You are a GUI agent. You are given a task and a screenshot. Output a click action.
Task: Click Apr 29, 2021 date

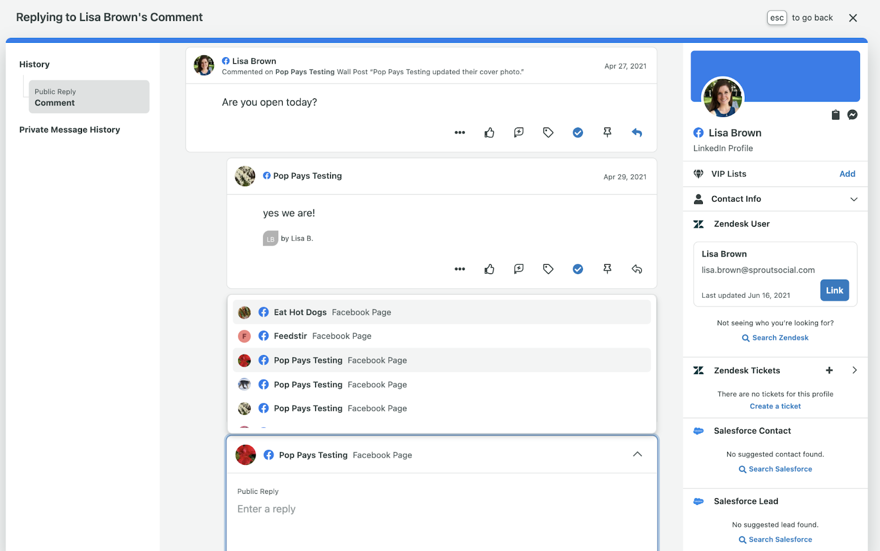pyautogui.click(x=625, y=177)
